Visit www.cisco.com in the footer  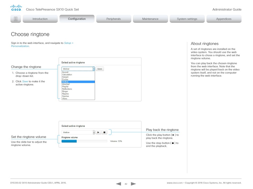coord(174,183)
